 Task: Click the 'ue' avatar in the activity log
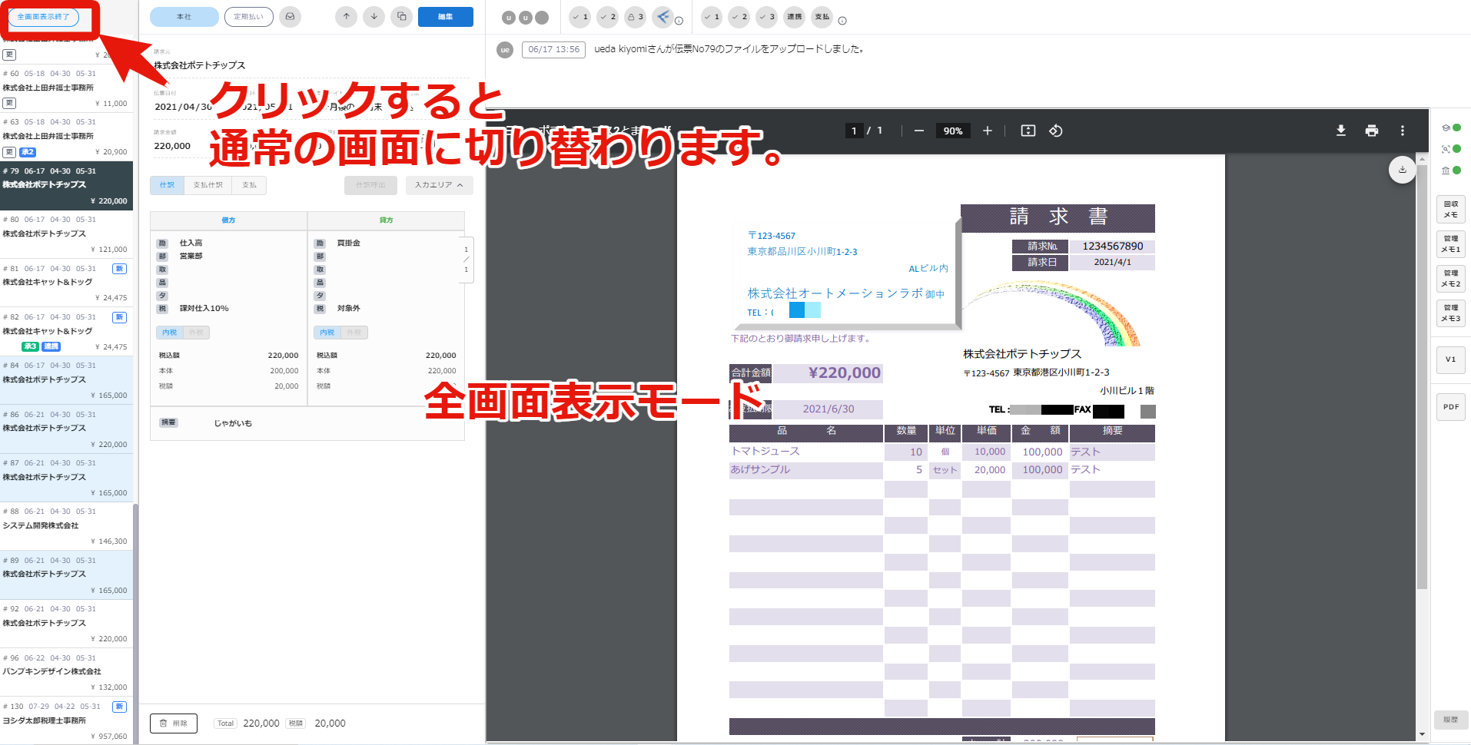(x=505, y=50)
